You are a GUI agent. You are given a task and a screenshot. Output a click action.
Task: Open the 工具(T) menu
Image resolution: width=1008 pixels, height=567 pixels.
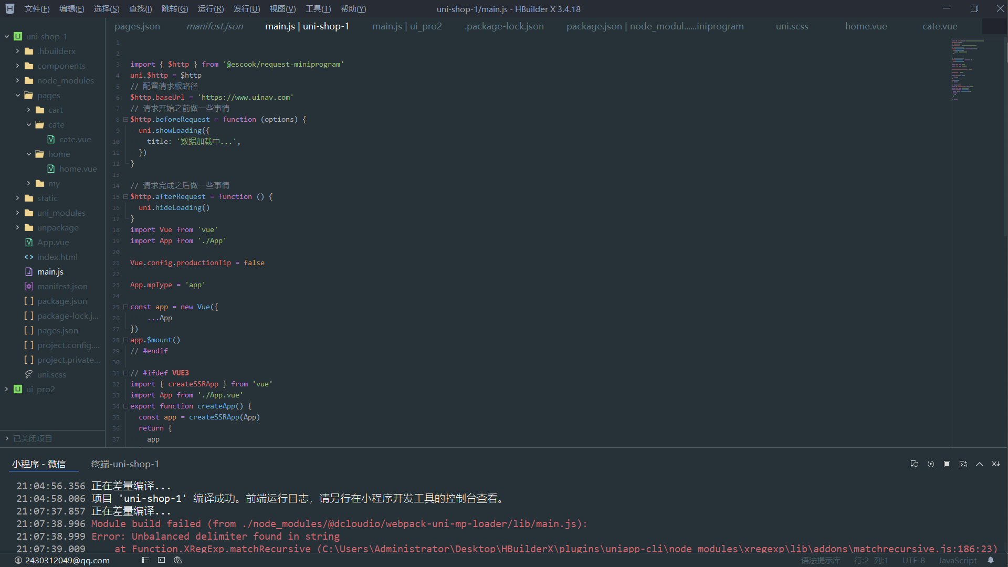pos(318,9)
